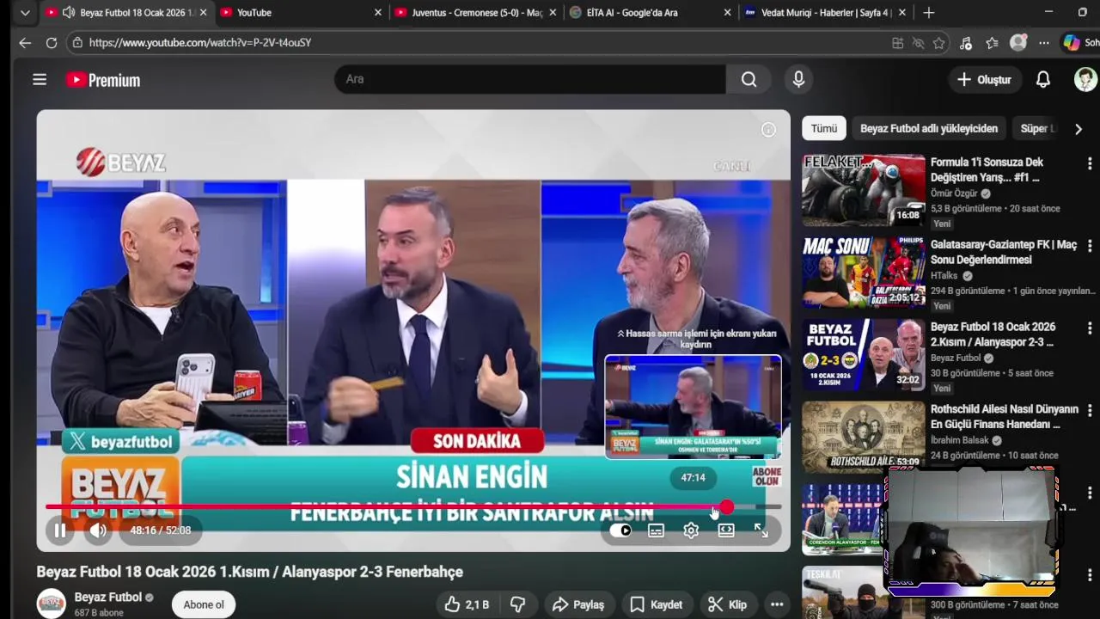Open the Beyaz Futbol channel avatar
This screenshot has height=619, width=1100.
[51, 604]
